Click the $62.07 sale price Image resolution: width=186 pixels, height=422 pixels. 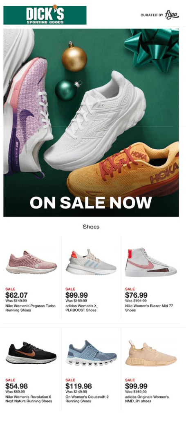pos(16,295)
